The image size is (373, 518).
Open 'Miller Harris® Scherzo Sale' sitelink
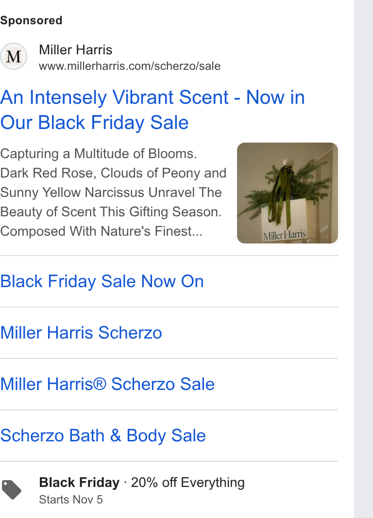pos(107,384)
